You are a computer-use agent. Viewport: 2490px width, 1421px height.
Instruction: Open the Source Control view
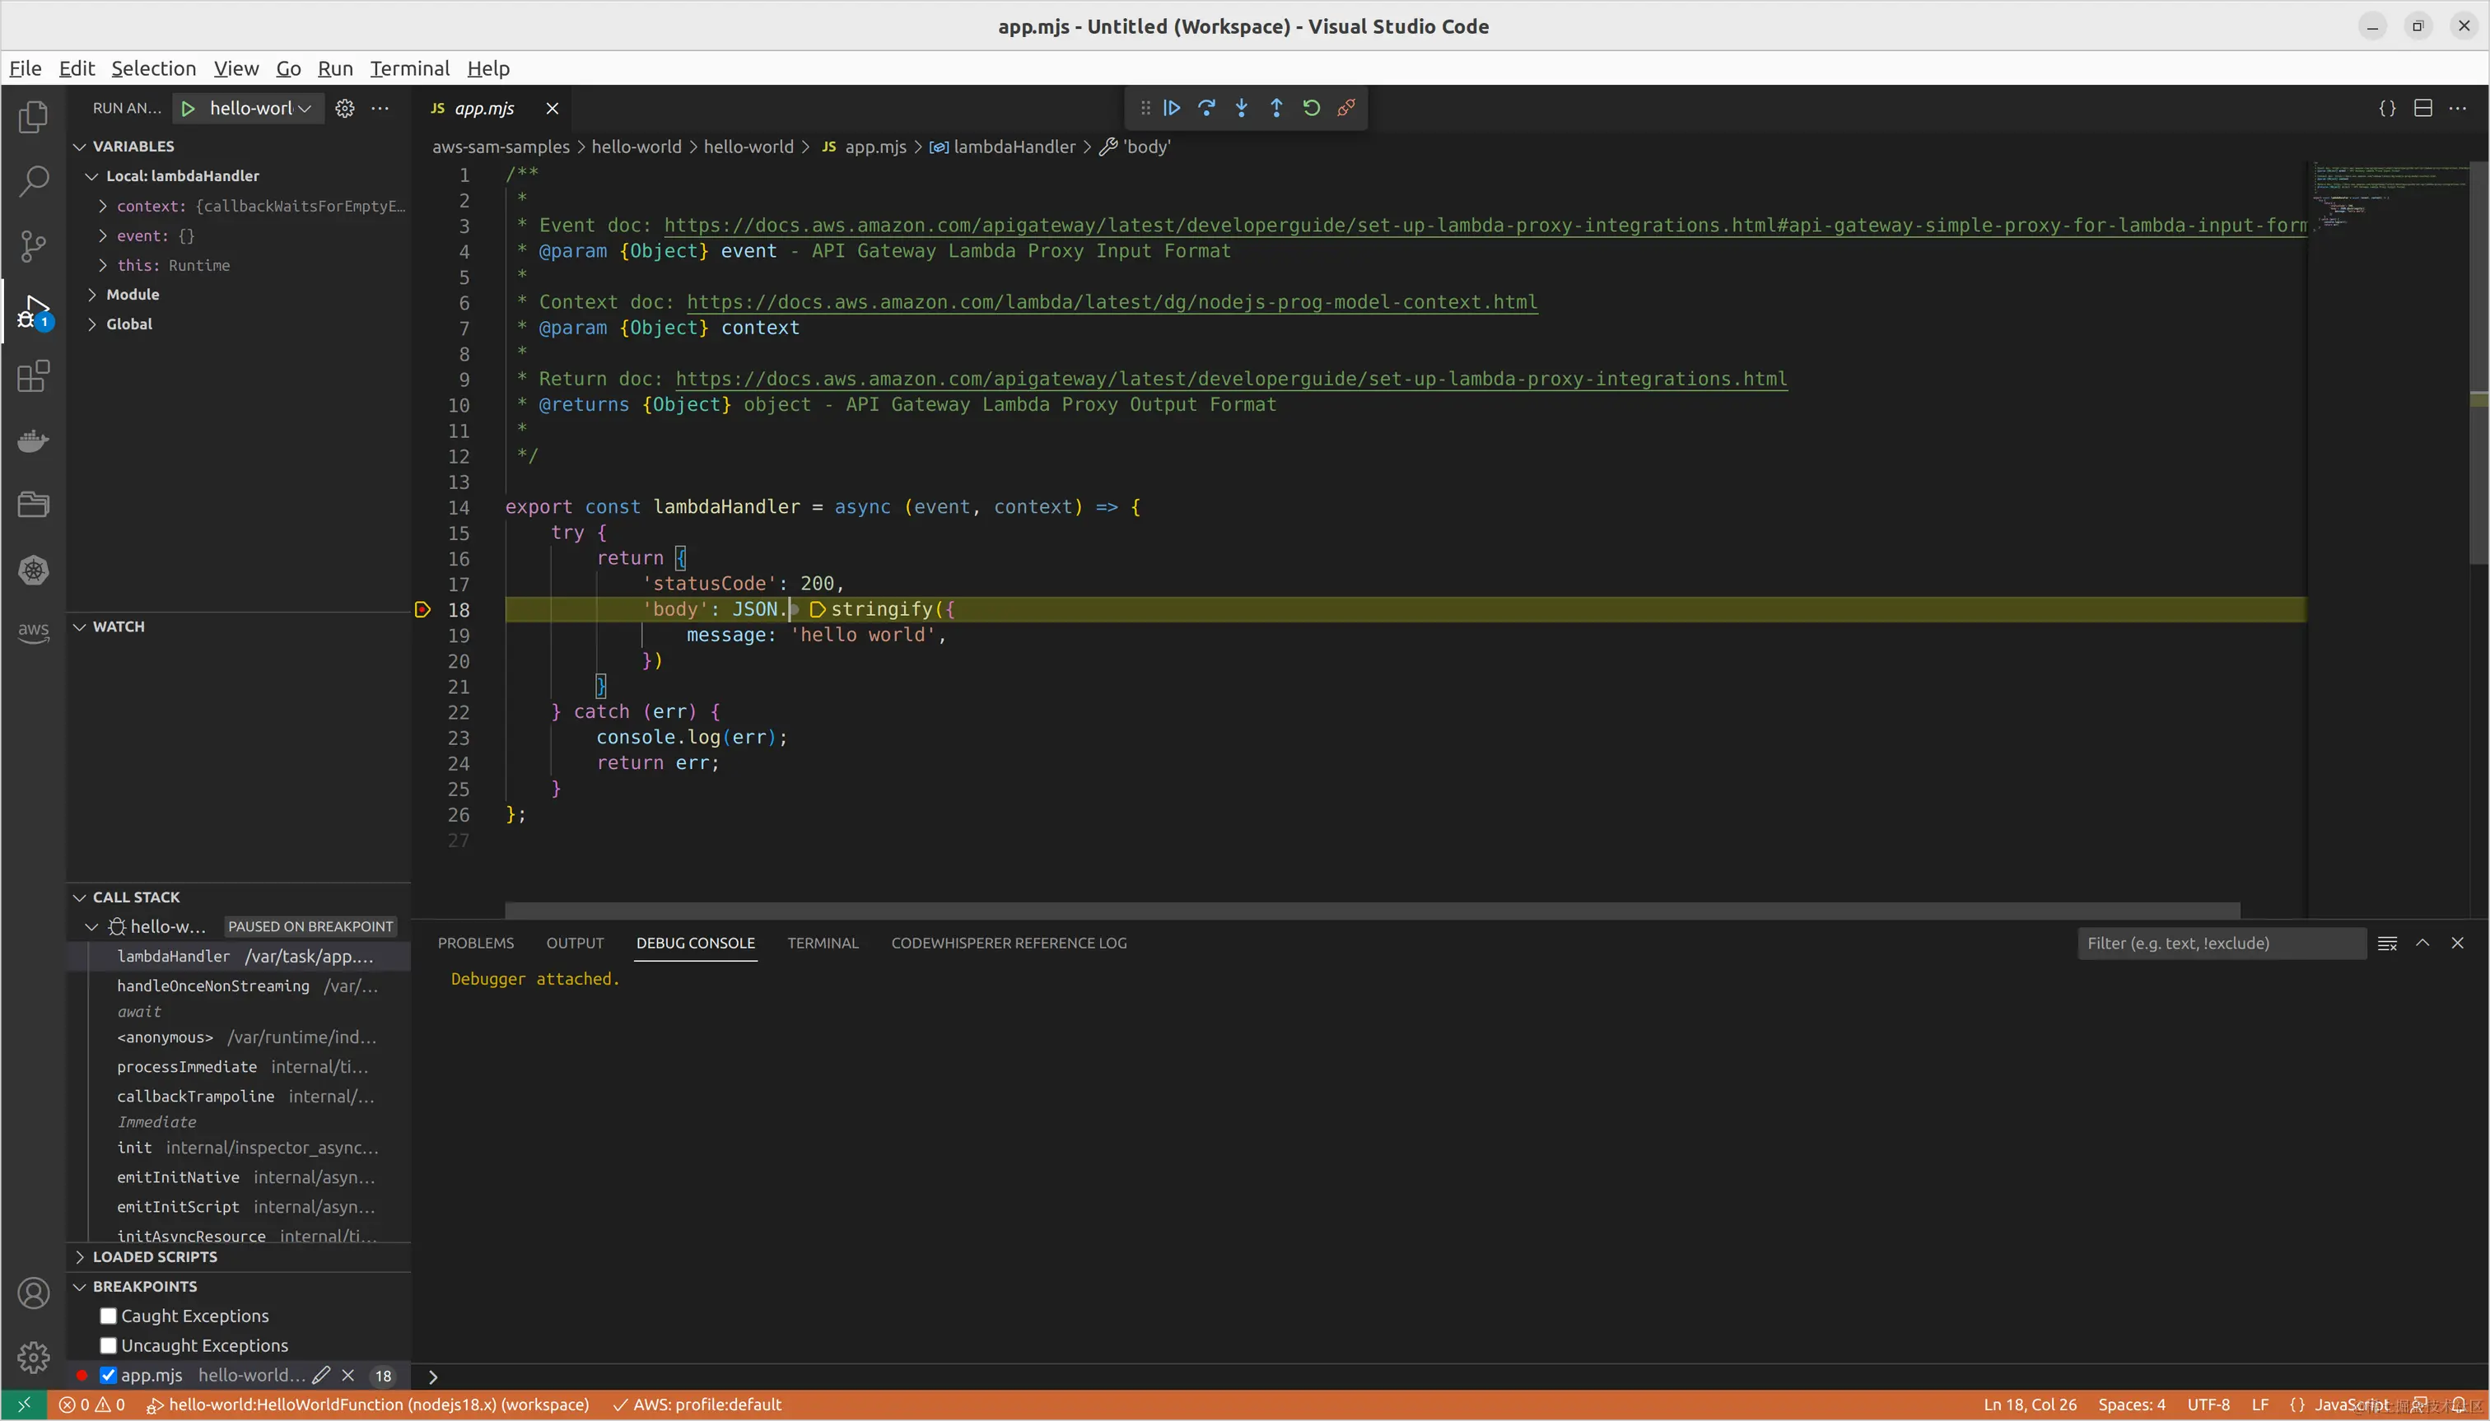(x=33, y=245)
